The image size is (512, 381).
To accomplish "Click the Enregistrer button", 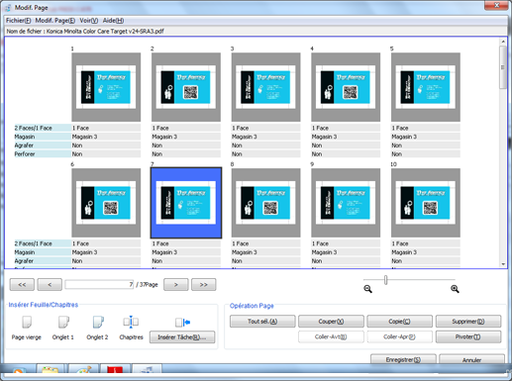I will coord(403,359).
